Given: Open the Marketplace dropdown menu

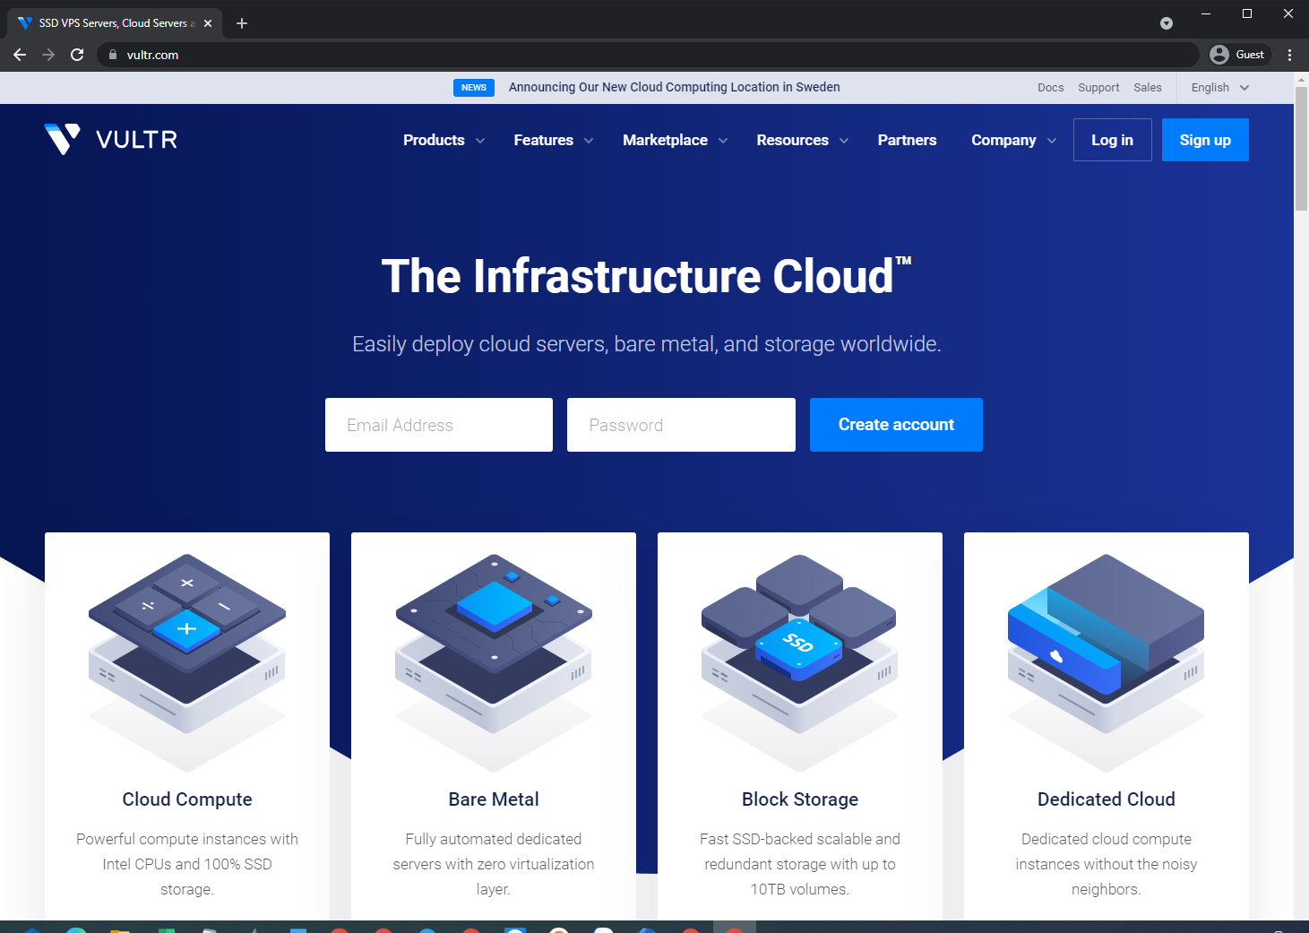Looking at the screenshot, I should pos(675,140).
